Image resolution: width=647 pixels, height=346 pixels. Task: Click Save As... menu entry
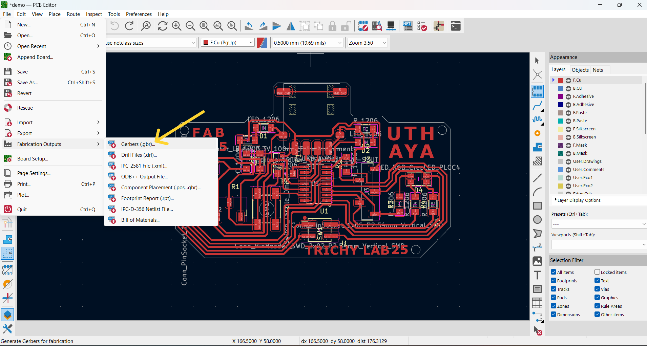point(53,82)
